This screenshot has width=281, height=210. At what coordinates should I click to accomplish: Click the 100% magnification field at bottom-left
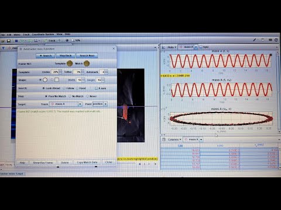tap(9, 164)
